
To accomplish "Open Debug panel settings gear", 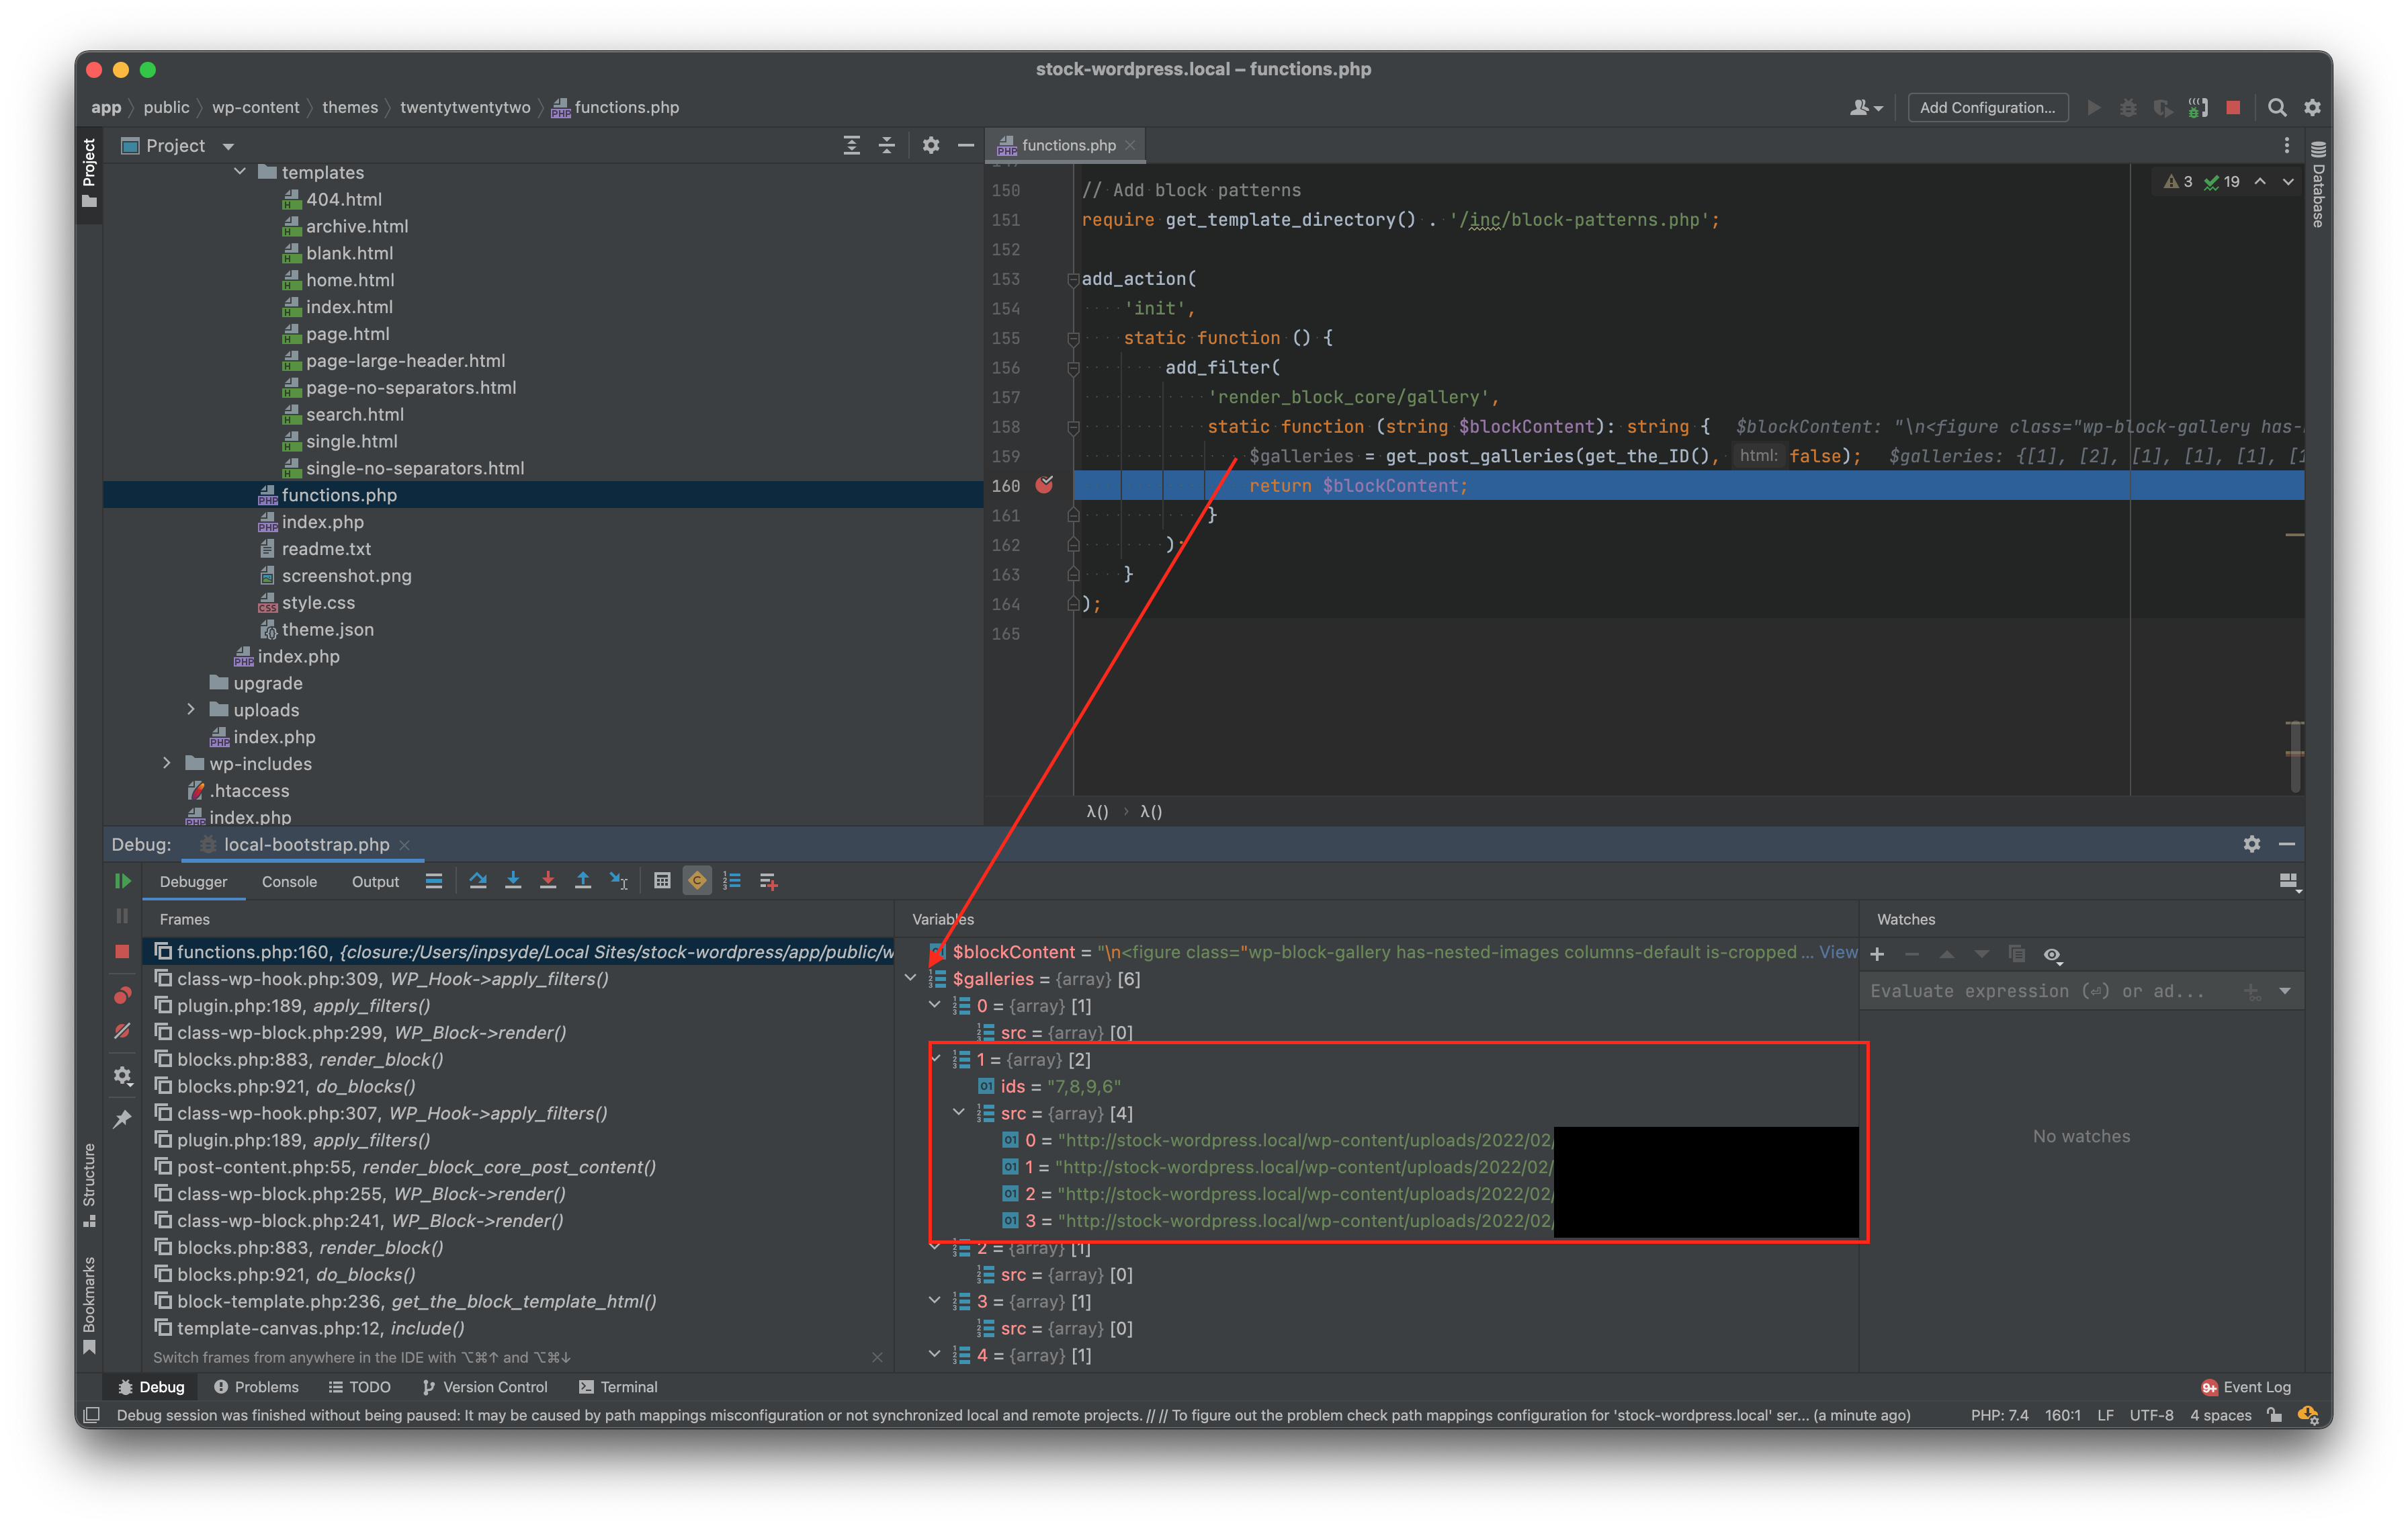I will click(x=2251, y=844).
